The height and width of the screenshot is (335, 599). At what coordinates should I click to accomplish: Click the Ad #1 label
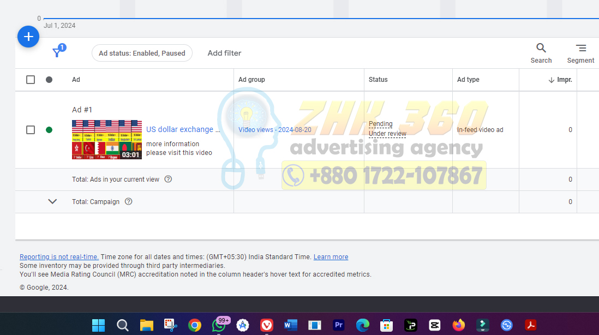pos(82,110)
